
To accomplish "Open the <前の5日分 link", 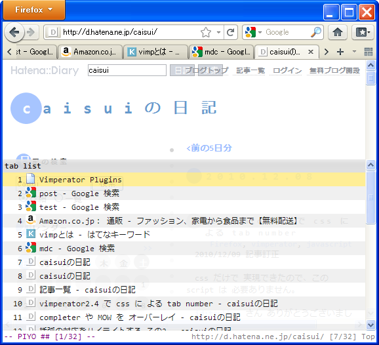I will [x=209, y=148].
